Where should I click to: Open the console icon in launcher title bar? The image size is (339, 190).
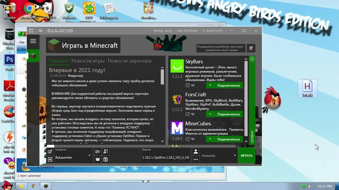[x=31, y=31]
